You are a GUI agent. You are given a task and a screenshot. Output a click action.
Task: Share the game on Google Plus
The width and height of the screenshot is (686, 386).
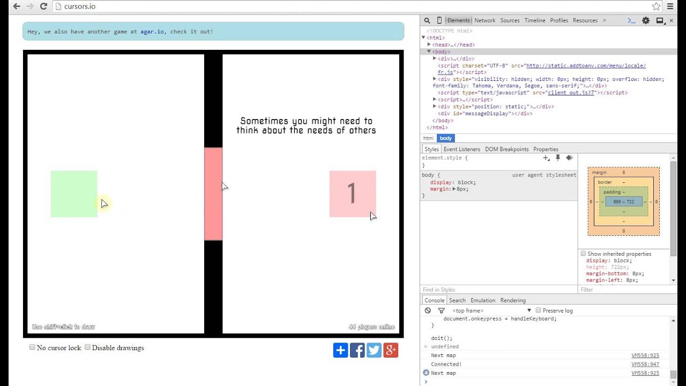point(391,351)
